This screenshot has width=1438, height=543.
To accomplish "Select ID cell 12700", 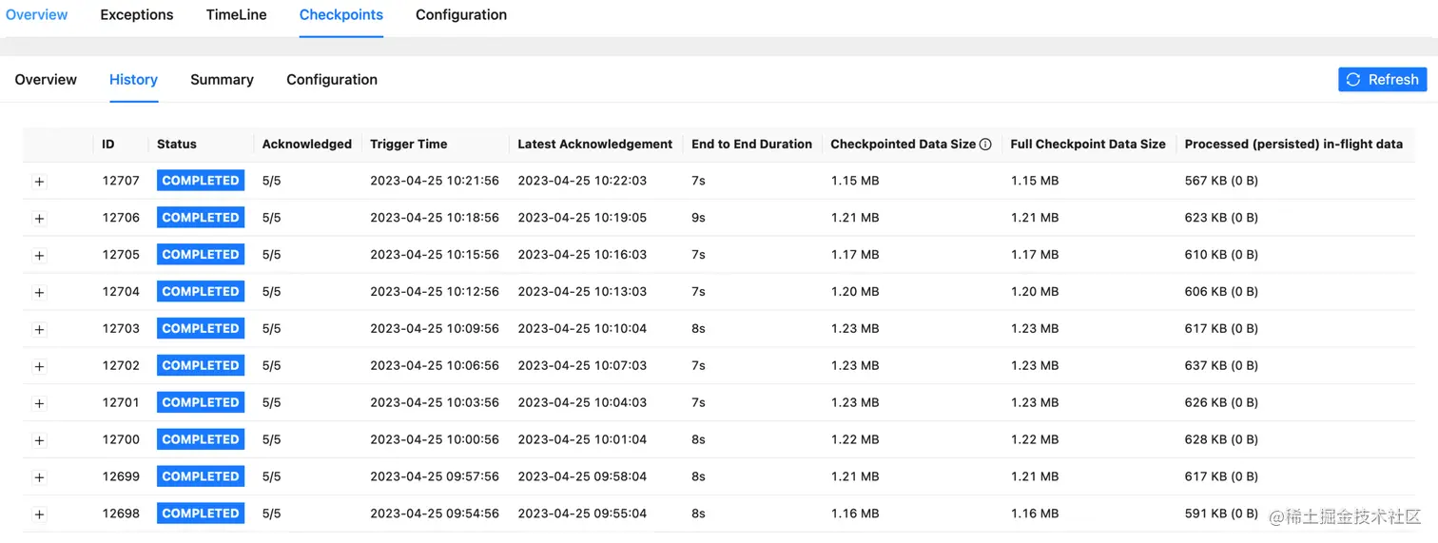I will coord(121,440).
